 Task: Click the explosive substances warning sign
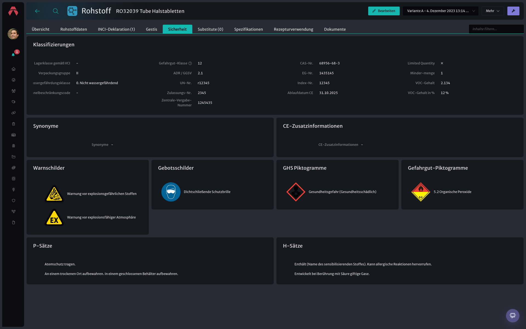point(54,194)
